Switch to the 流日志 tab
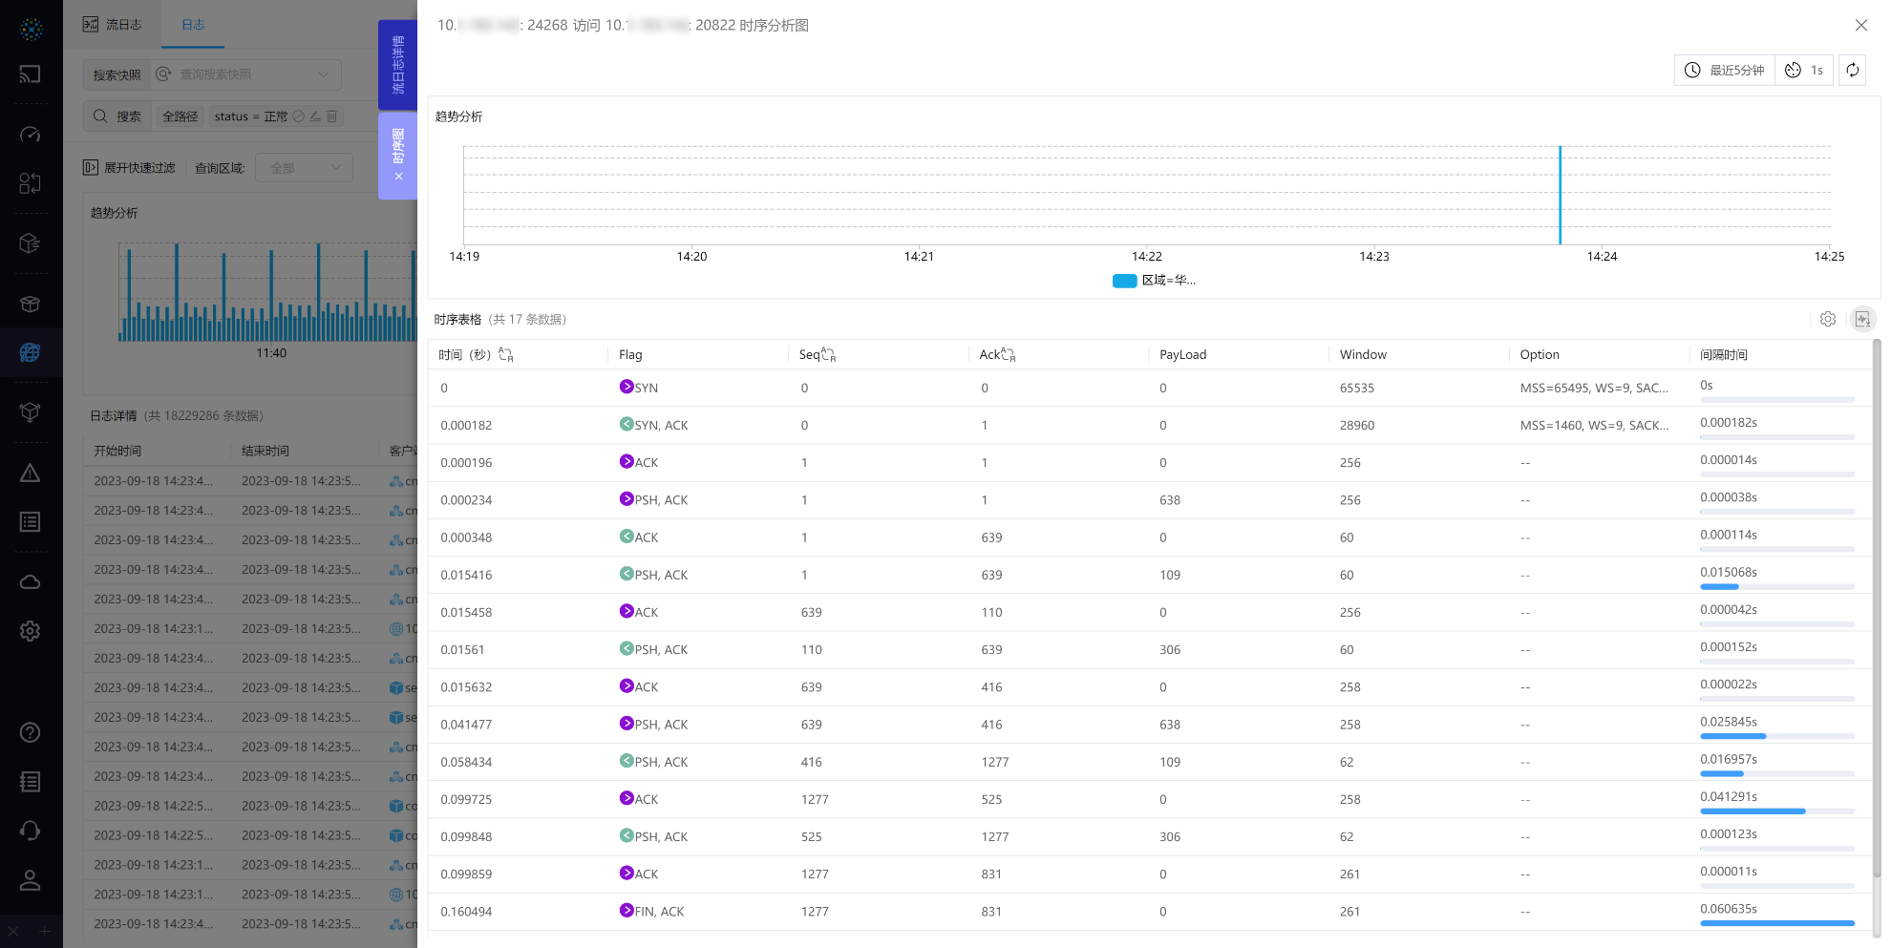The width and height of the screenshot is (1891, 948). [x=113, y=25]
